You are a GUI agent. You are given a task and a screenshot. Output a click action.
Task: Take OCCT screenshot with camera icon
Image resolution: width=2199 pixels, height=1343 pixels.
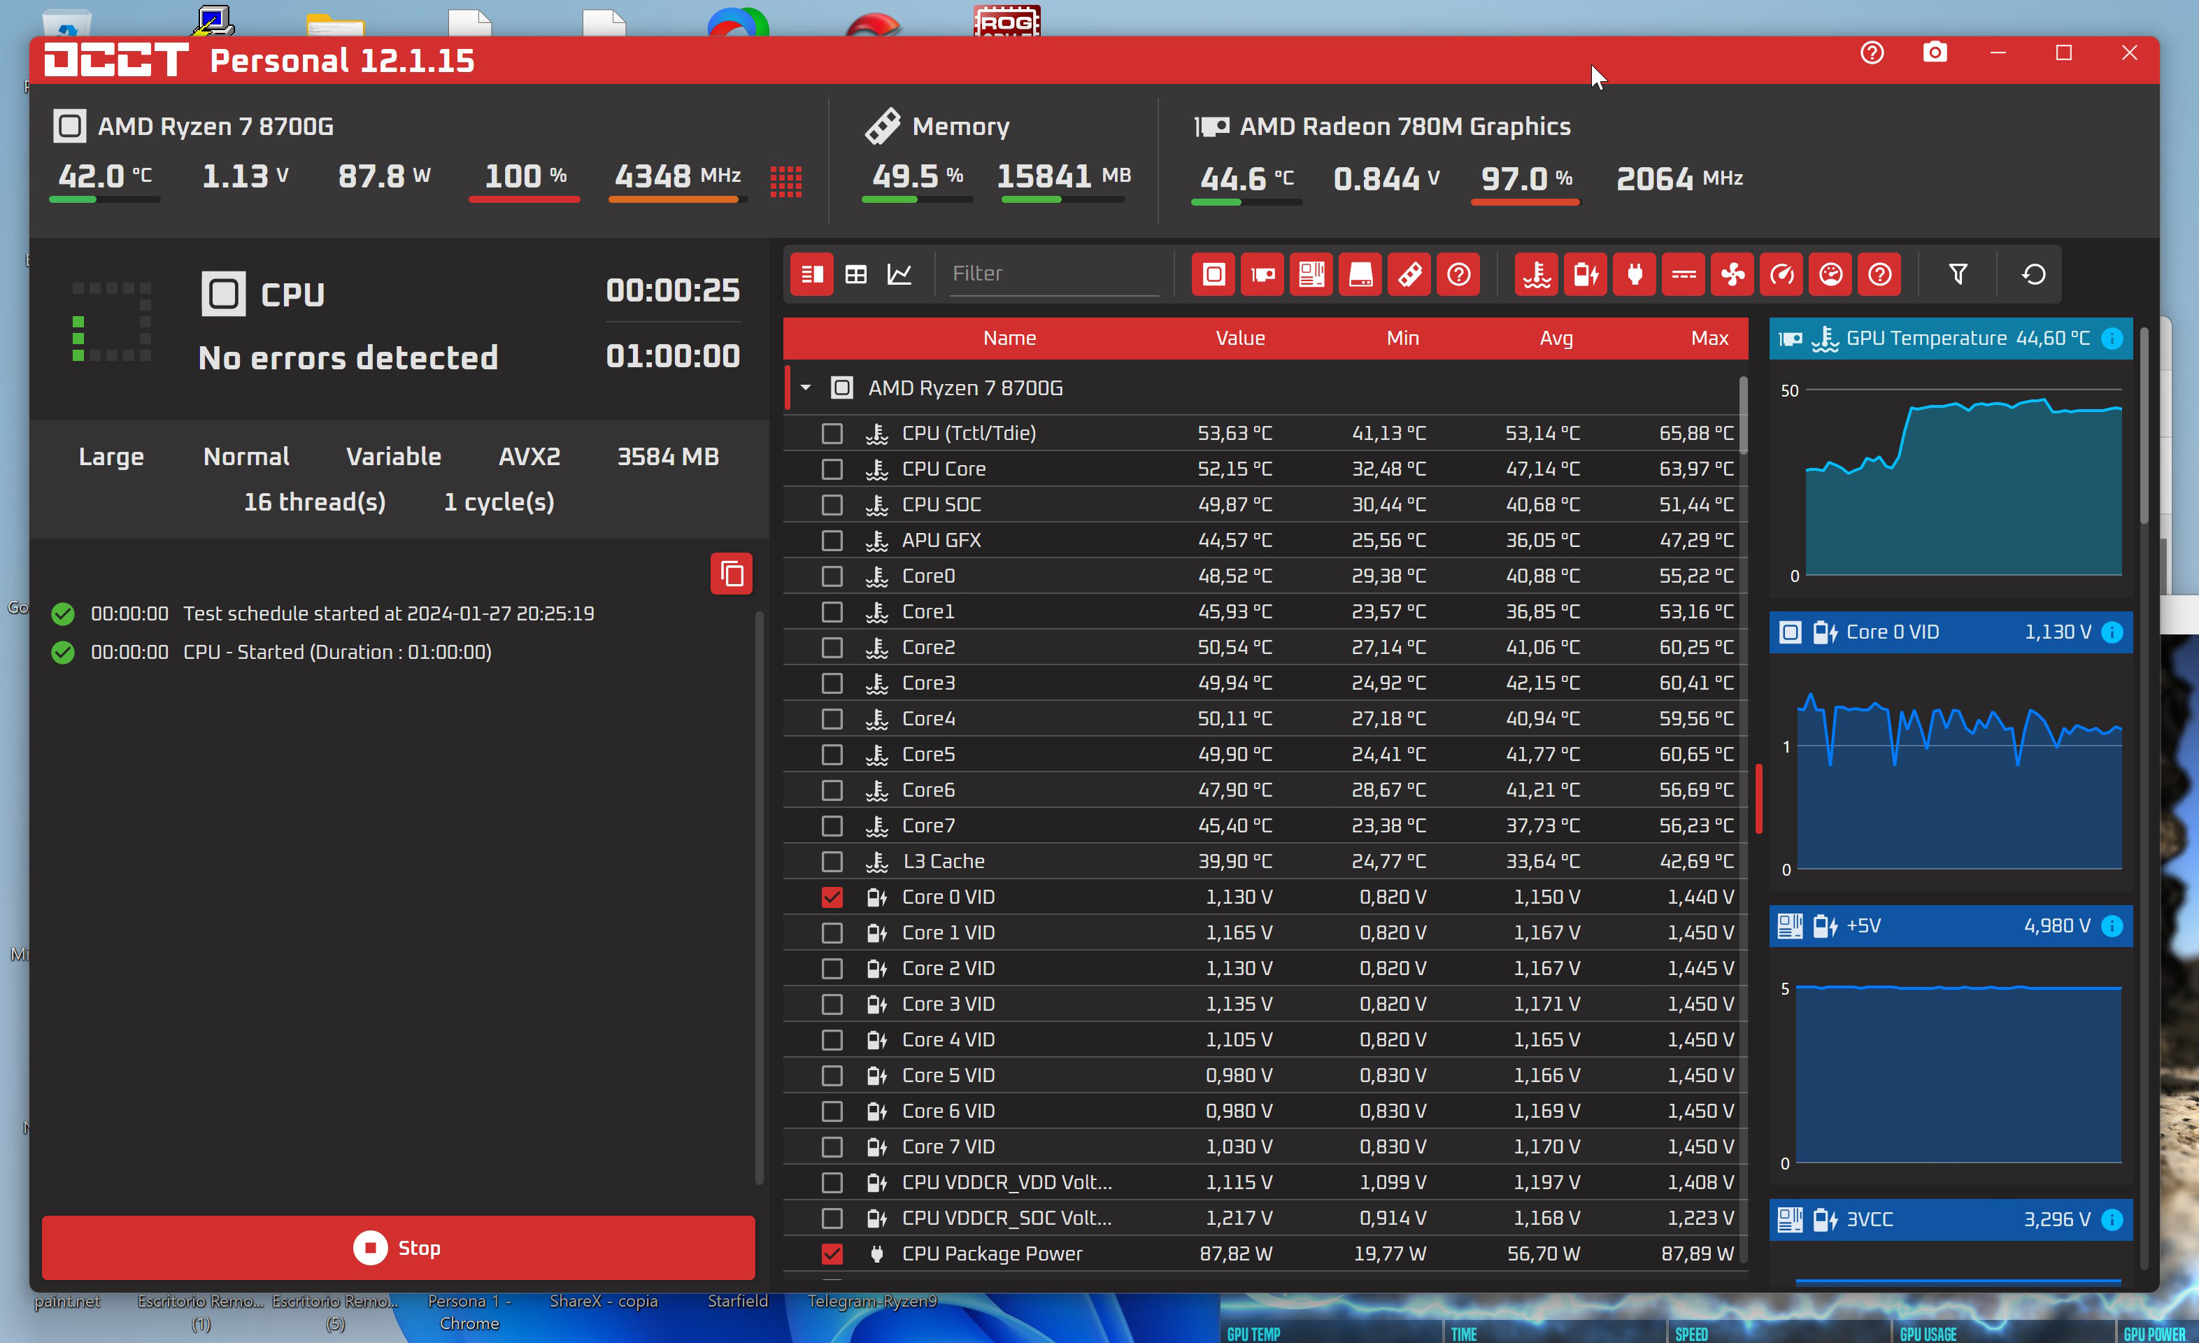pos(1935,52)
